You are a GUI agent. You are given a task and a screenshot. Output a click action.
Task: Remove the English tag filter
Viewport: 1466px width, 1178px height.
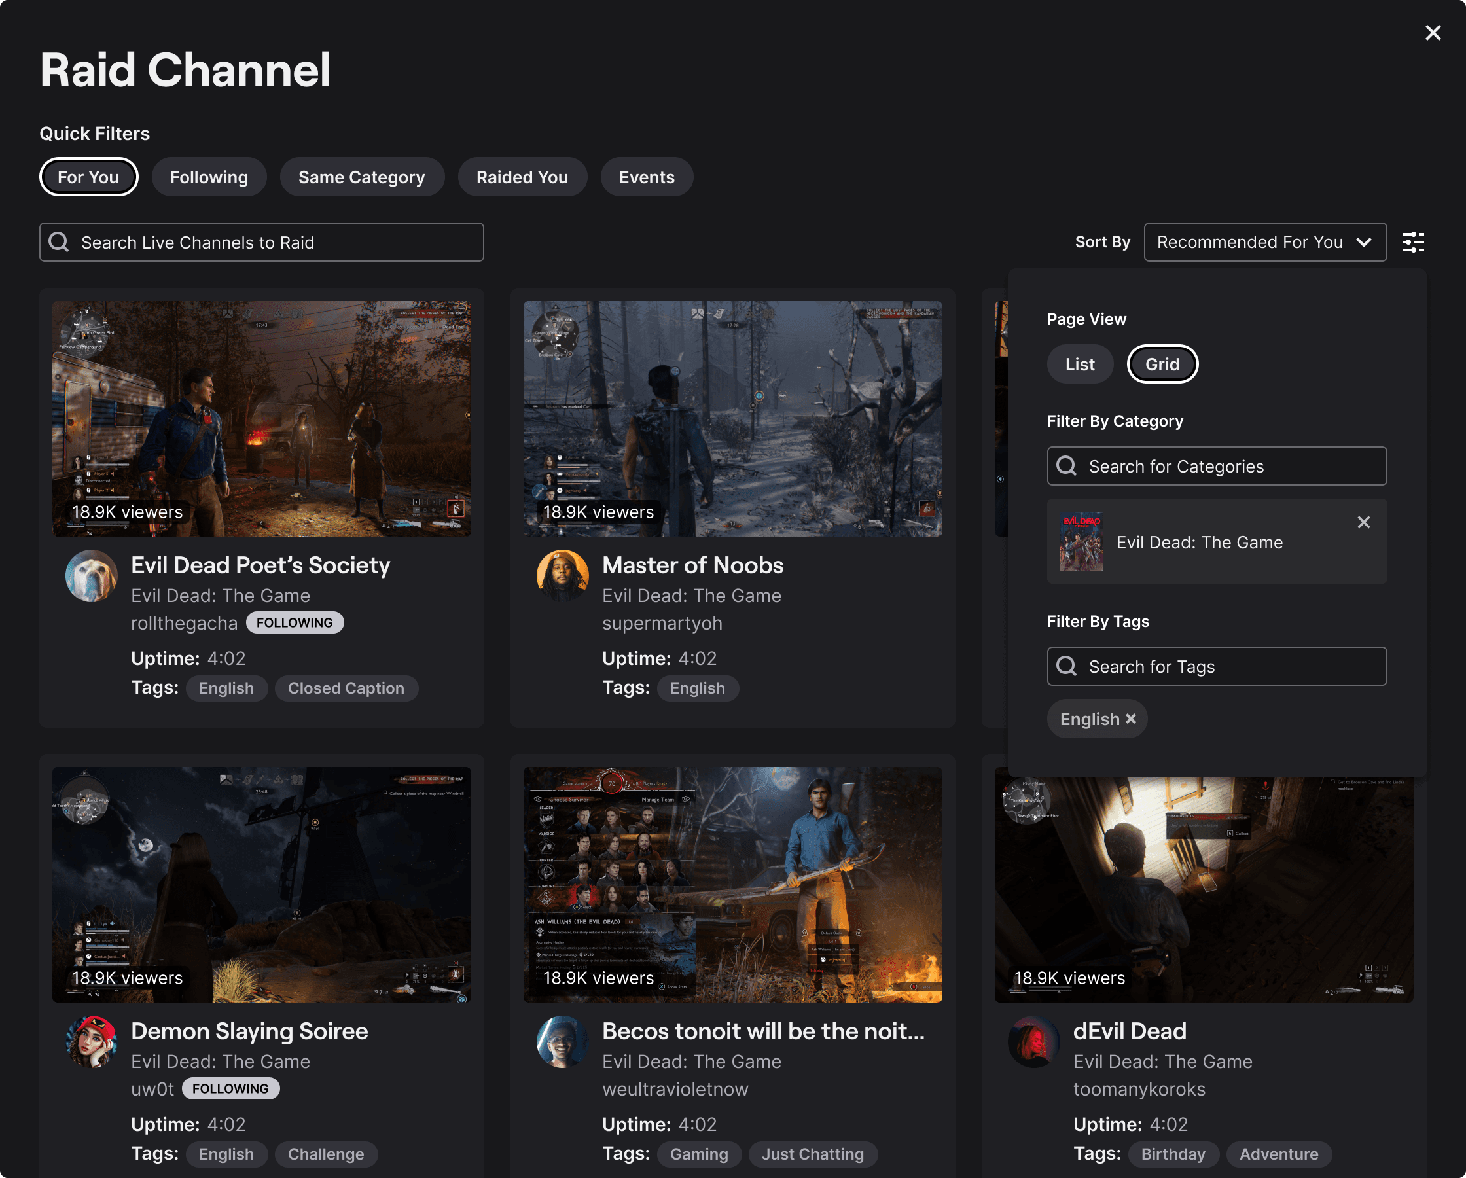click(x=1131, y=718)
